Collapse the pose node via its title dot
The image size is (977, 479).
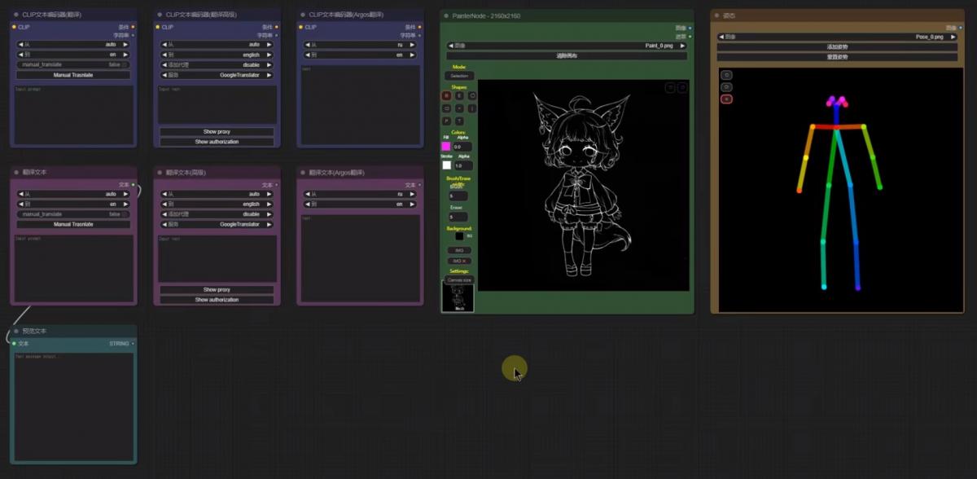(x=716, y=15)
